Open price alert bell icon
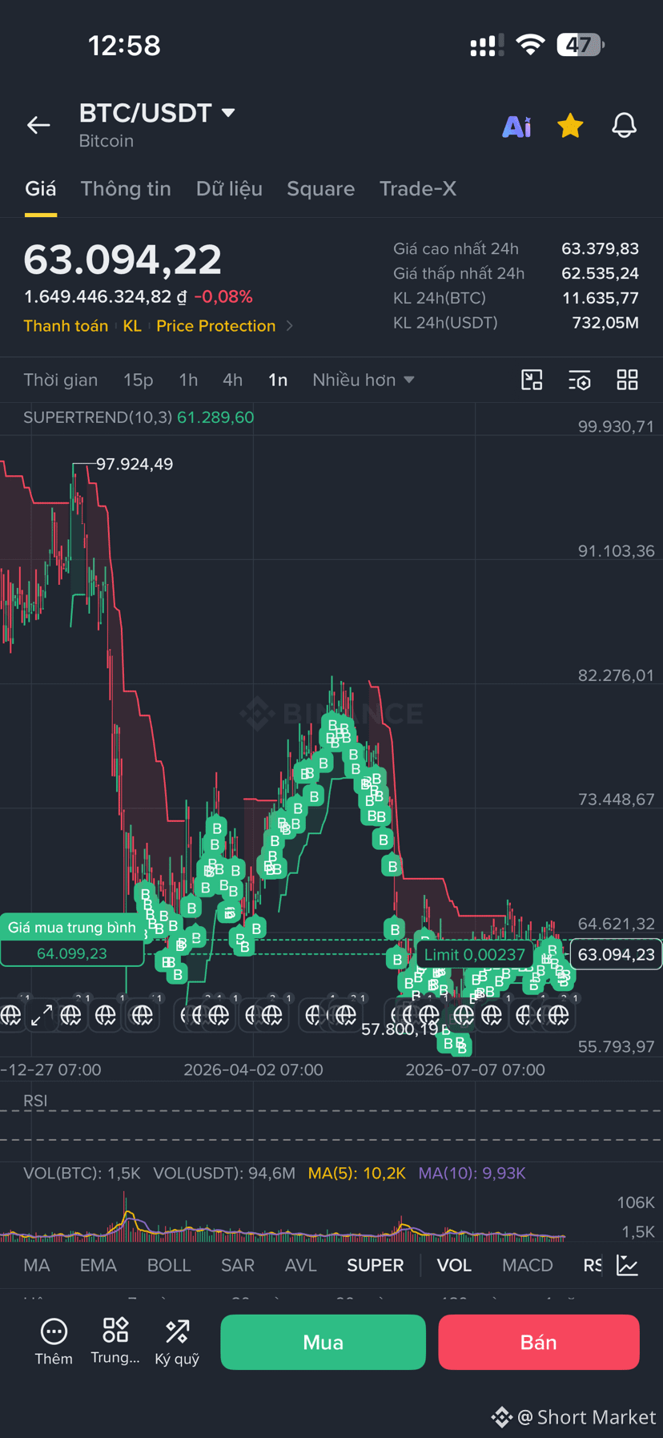This screenshot has width=663, height=1438. click(x=625, y=126)
